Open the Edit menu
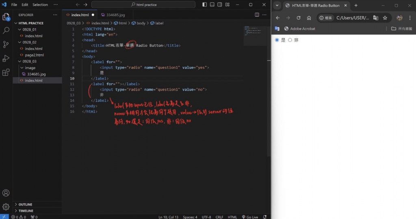416x219 pixels. point(25,4)
